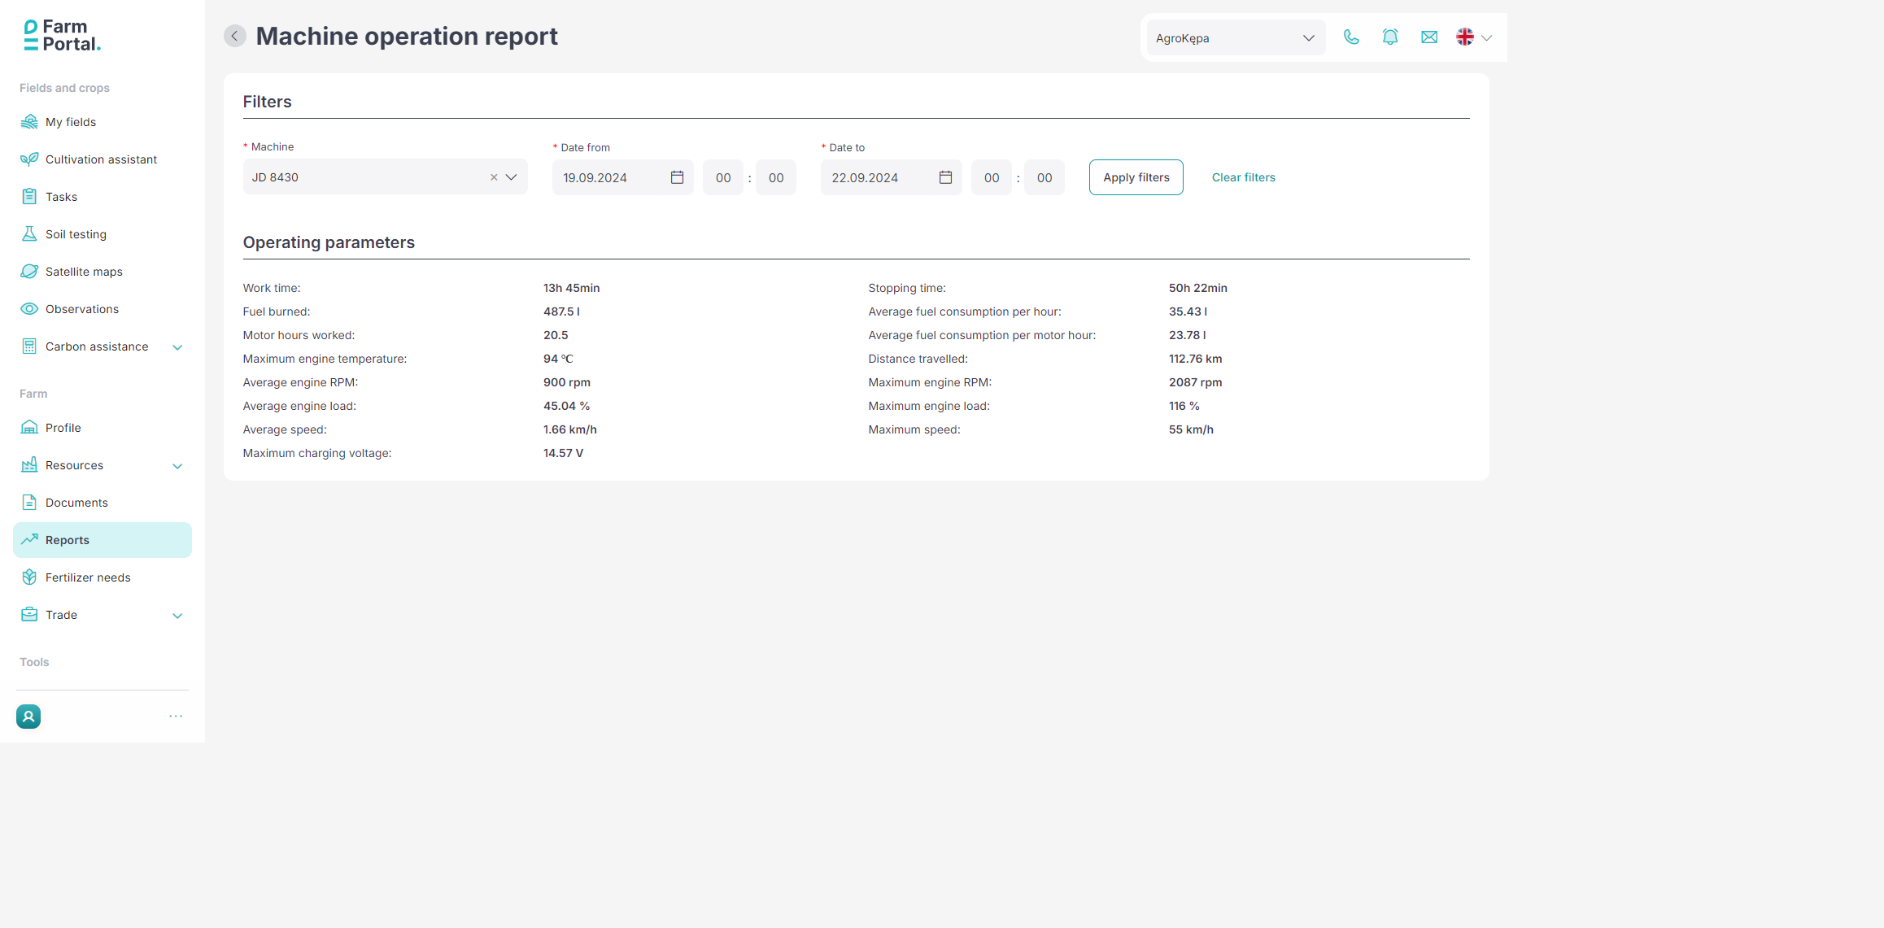Expand the Resources submenu chevron
The width and height of the screenshot is (1884, 928).
(x=177, y=466)
